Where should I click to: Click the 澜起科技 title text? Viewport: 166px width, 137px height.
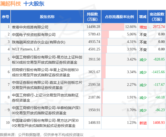10,4
